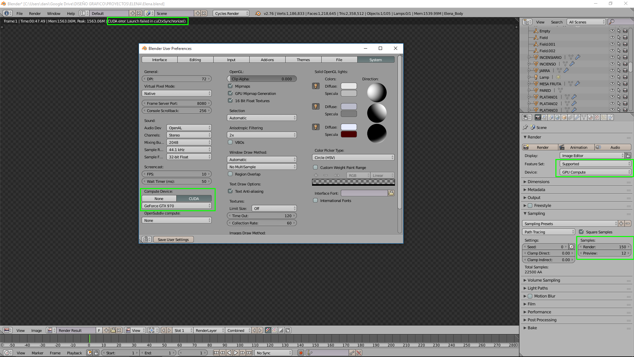Switch to the Add-ons preferences tab
634x357 pixels.
267,59
